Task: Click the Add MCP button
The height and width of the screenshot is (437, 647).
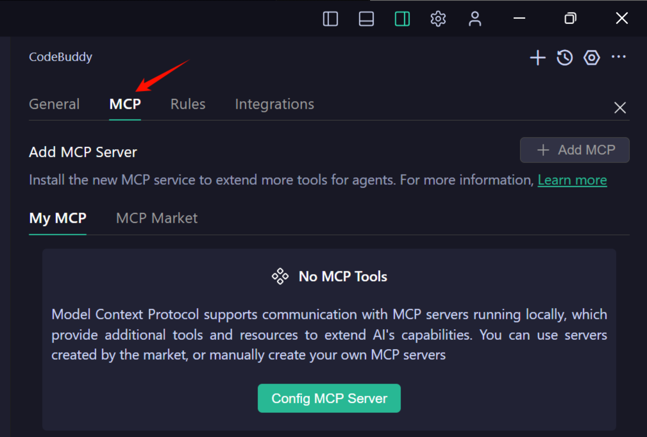Action: [575, 150]
